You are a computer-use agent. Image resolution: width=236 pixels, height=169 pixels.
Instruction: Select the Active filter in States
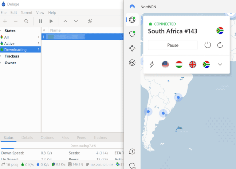click(20, 43)
